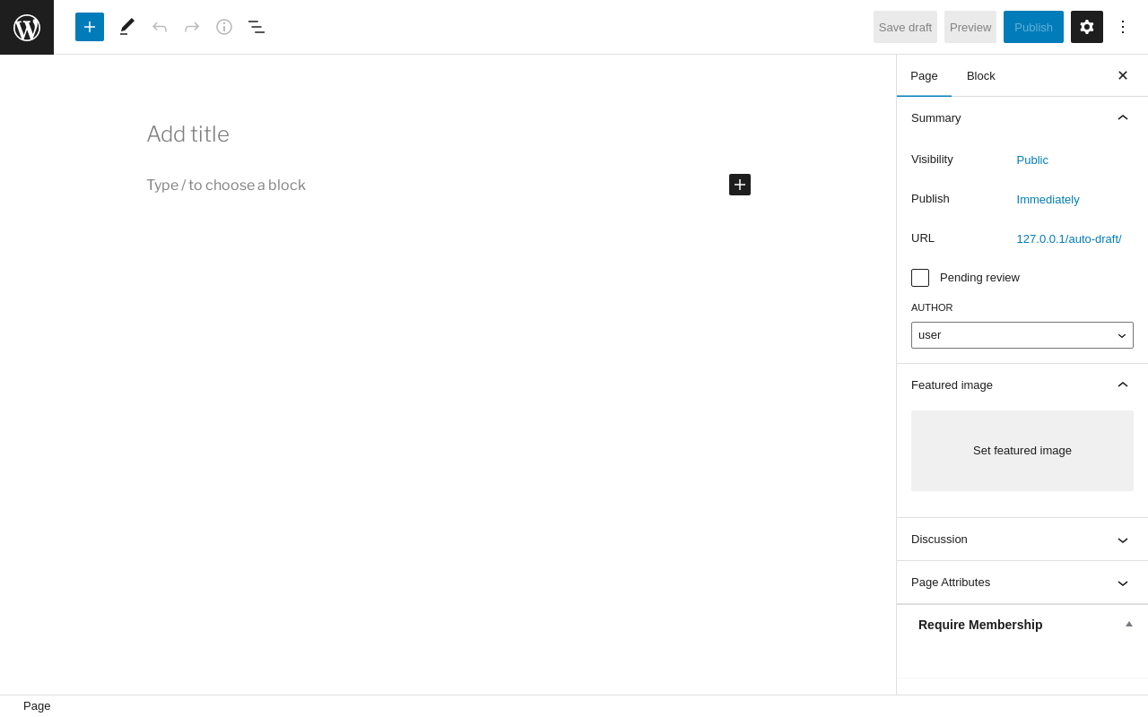This screenshot has height=717, width=1148.
Task: Preview the page
Action: click(970, 27)
